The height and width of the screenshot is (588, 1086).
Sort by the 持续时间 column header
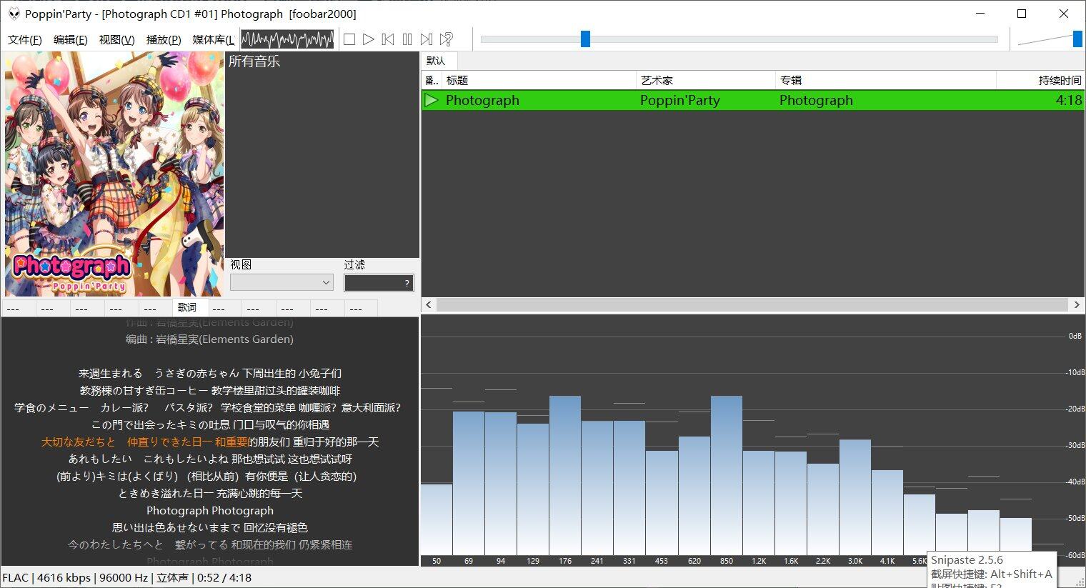[x=1040, y=81]
